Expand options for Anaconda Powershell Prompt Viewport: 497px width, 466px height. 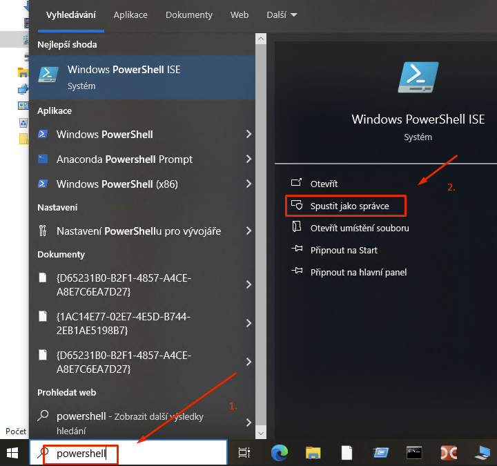coord(248,159)
